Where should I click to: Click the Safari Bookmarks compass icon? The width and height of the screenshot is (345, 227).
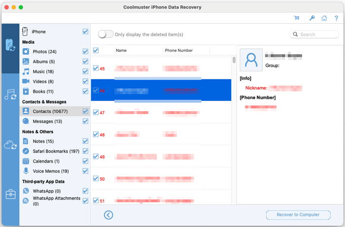(x=26, y=151)
